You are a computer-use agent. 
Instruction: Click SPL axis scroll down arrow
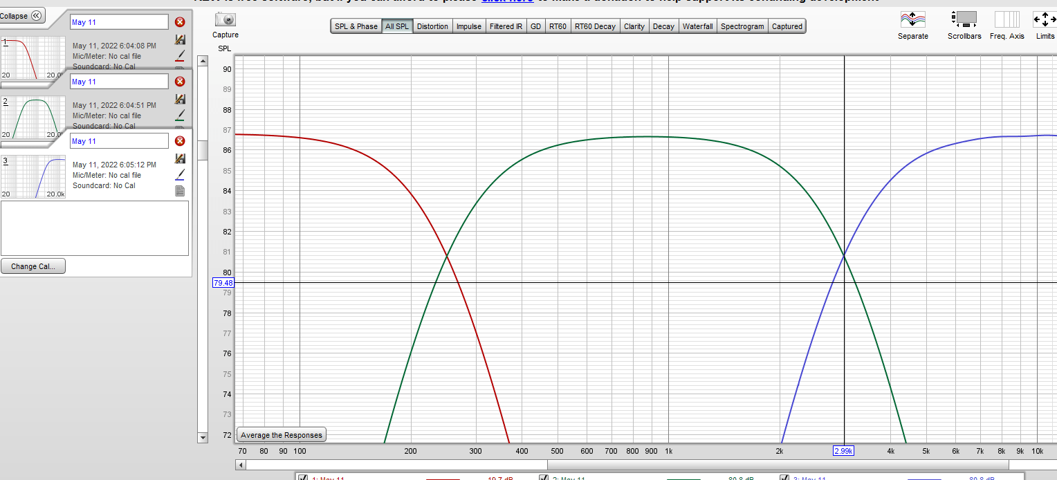[203, 437]
